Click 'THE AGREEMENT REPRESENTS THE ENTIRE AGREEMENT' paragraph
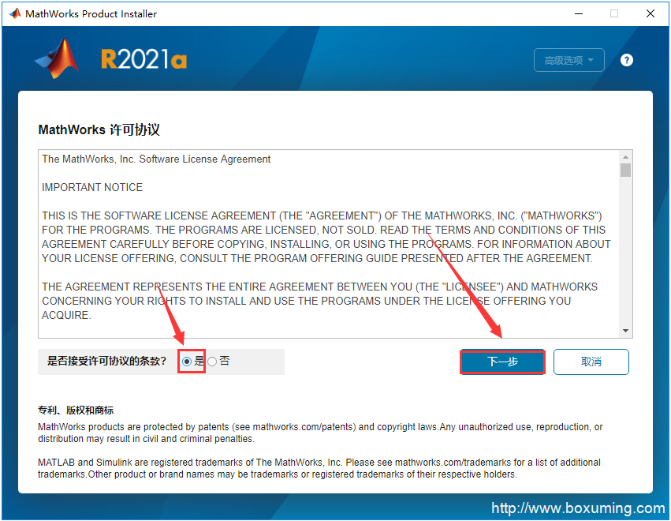The height and width of the screenshot is (521, 671). pyautogui.click(x=319, y=301)
